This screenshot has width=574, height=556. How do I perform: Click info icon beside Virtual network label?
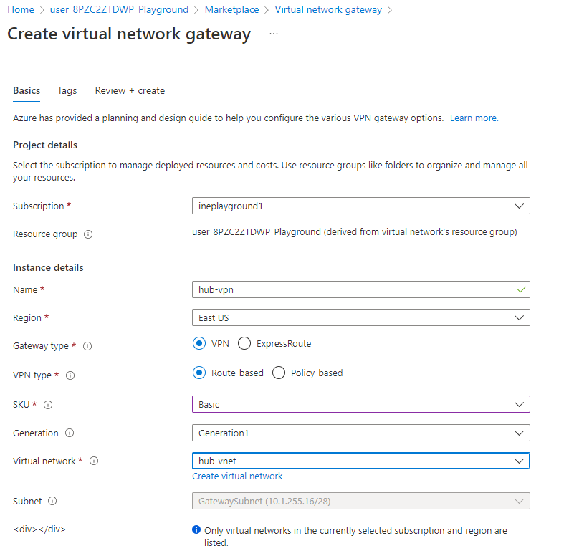pyautogui.click(x=94, y=461)
